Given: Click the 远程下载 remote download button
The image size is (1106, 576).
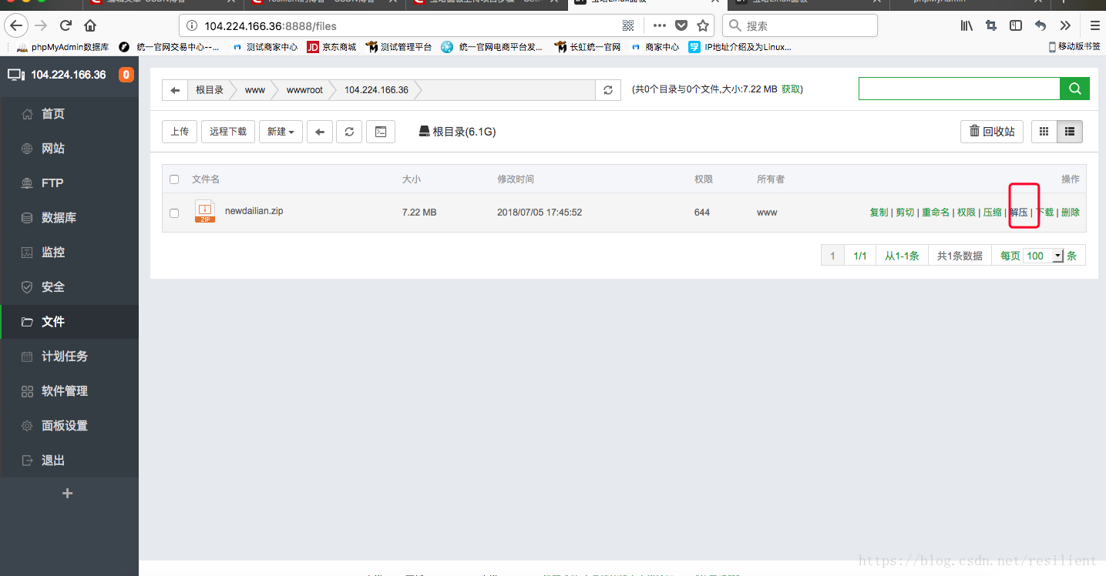Looking at the screenshot, I should [x=228, y=132].
